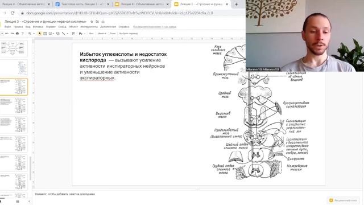Click the cloud save status icon

[x=103, y=22]
